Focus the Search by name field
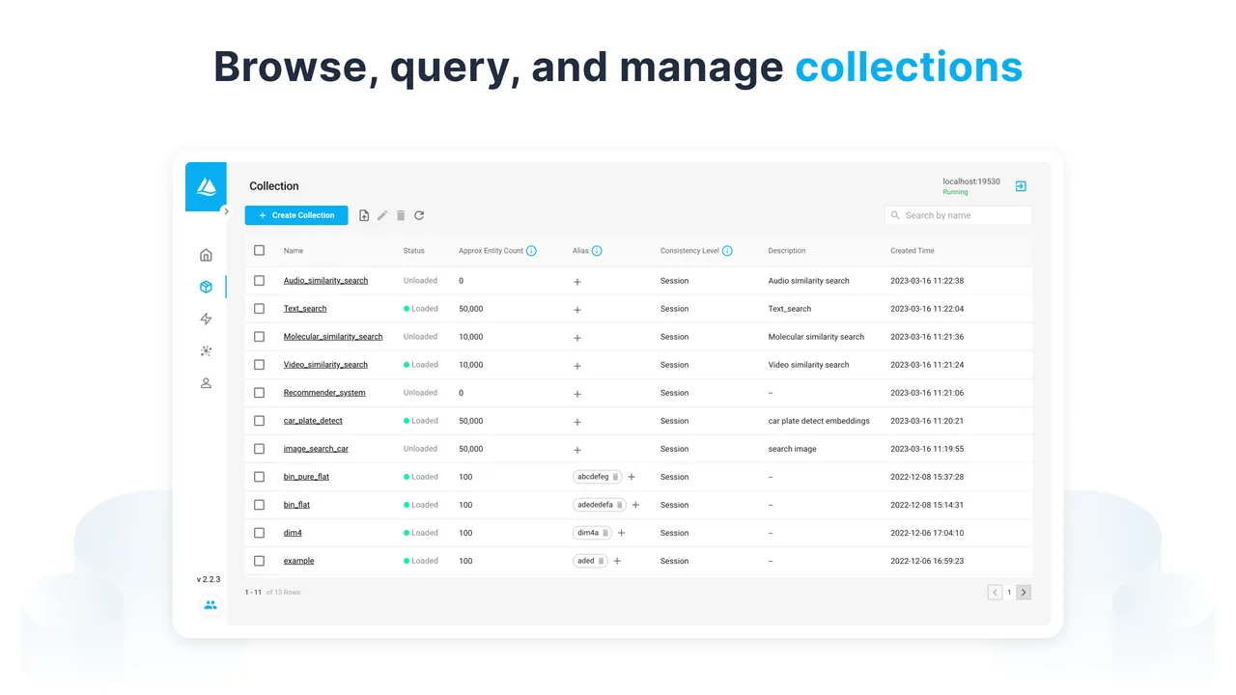 (x=958, y=215)
